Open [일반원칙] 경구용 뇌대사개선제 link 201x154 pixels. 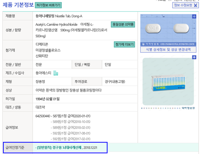tap(59, 148)
